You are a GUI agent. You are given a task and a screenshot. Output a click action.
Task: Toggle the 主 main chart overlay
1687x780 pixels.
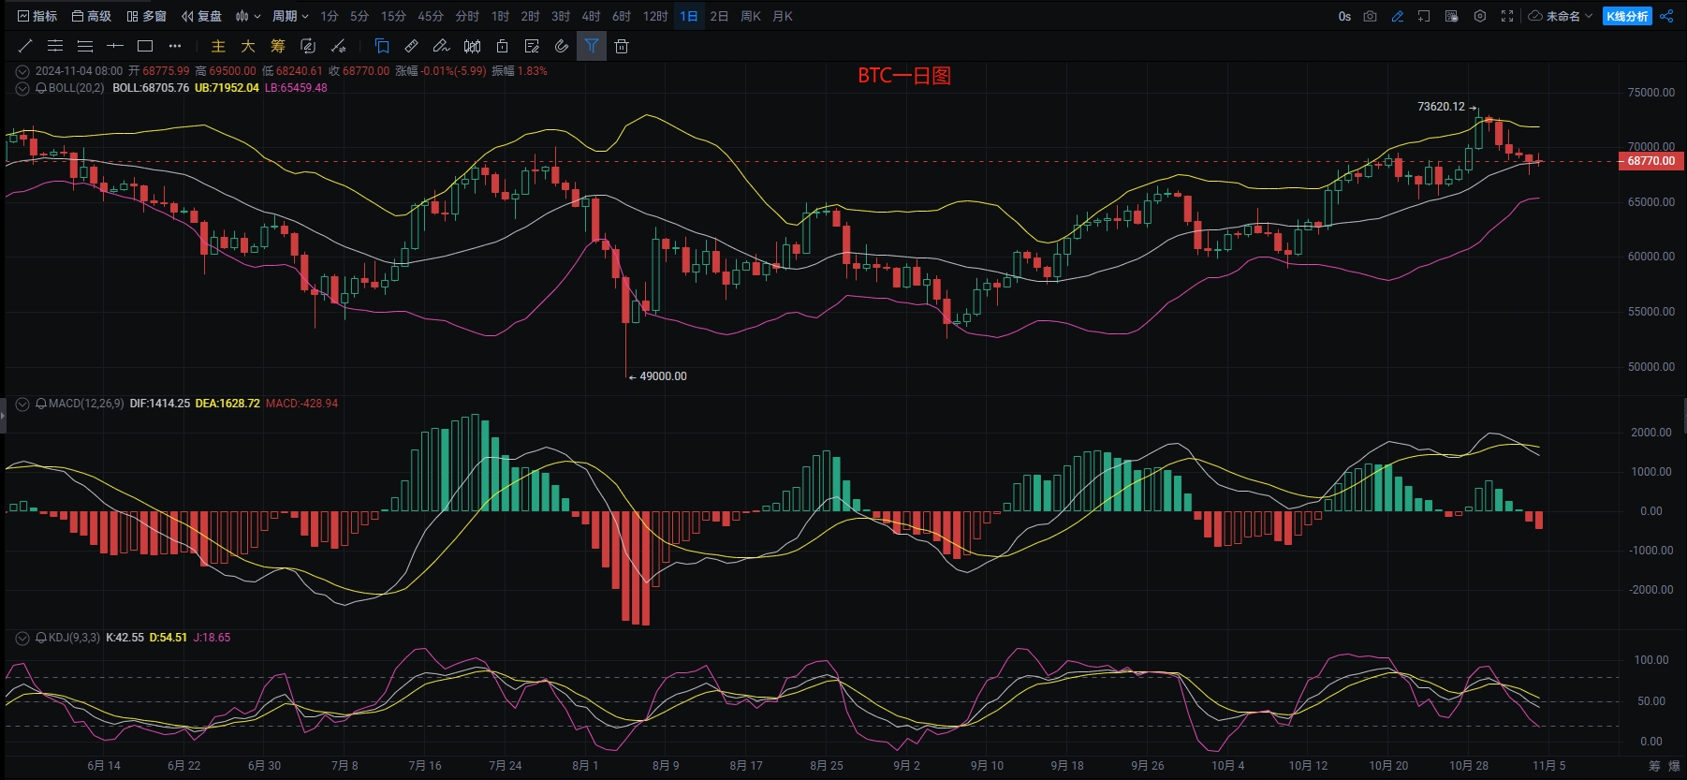point(218,46)
